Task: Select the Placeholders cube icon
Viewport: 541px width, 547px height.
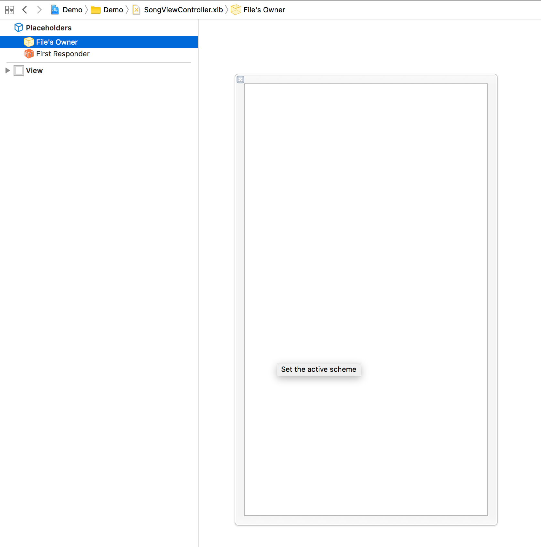Action: tap(18, 27)
